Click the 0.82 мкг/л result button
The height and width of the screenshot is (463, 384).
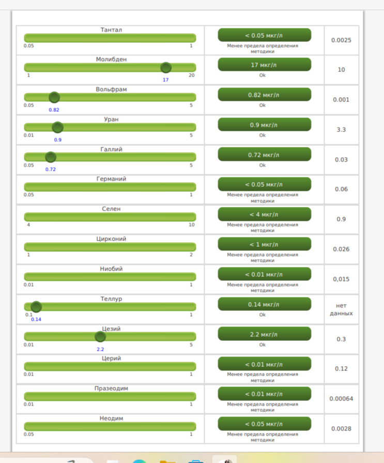click(264, 95)
